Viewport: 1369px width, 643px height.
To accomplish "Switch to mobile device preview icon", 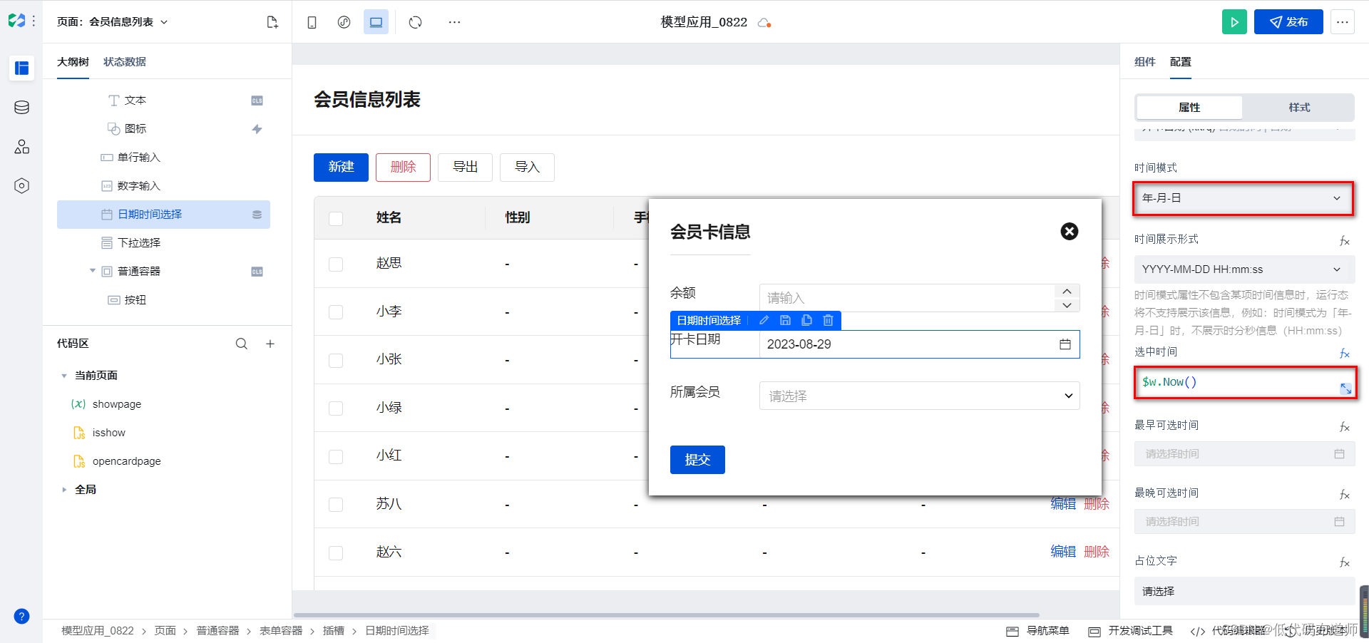I will [312, 22].
